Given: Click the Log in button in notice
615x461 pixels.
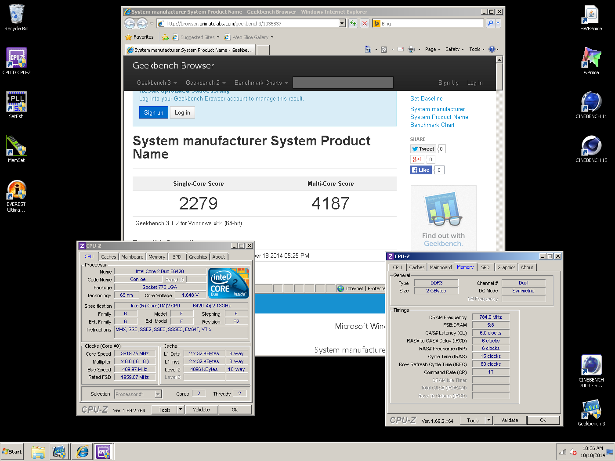Looking at the screenshot, I should pos(182,113).
